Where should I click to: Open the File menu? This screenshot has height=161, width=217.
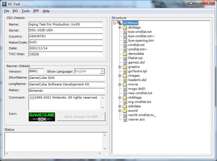7,11
